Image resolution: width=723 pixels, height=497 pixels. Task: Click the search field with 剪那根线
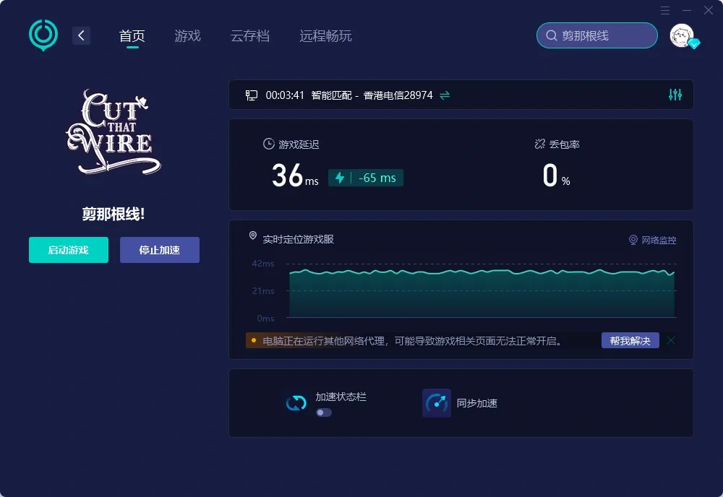596,35
